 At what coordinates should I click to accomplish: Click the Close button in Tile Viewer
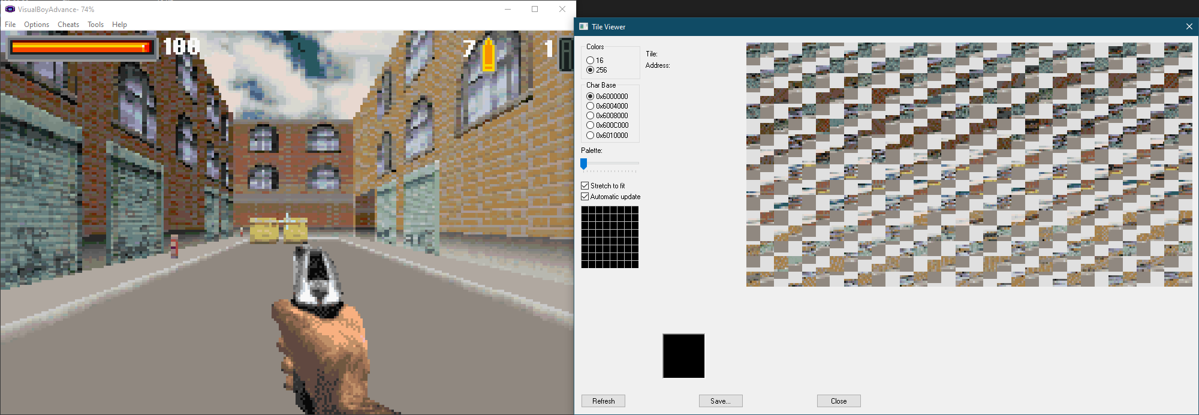coord(839,401)
